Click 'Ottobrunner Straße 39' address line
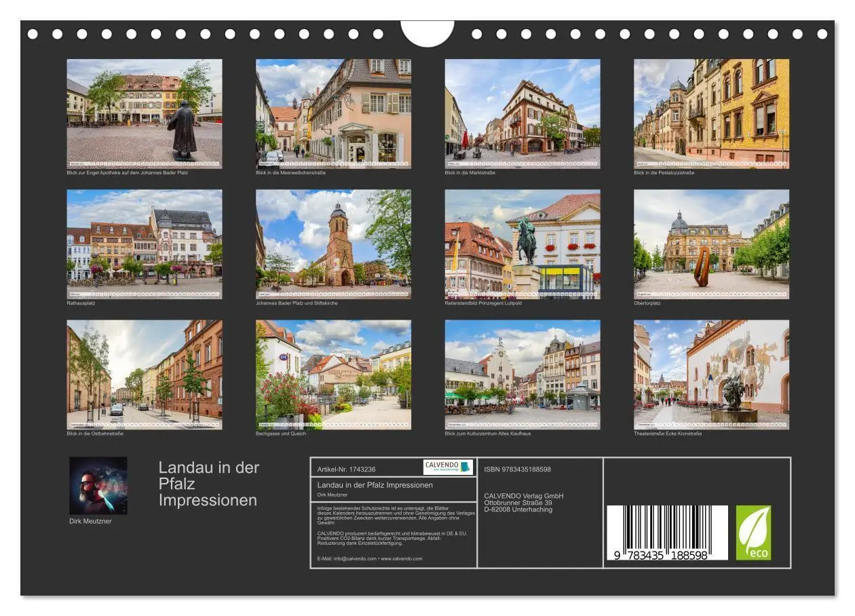Viewport: 855px width, 616px height. [x=518, y=503]
